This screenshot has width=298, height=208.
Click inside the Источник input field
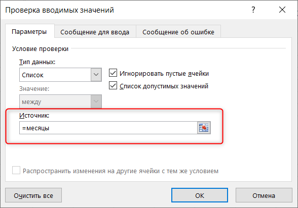[108, 128]
